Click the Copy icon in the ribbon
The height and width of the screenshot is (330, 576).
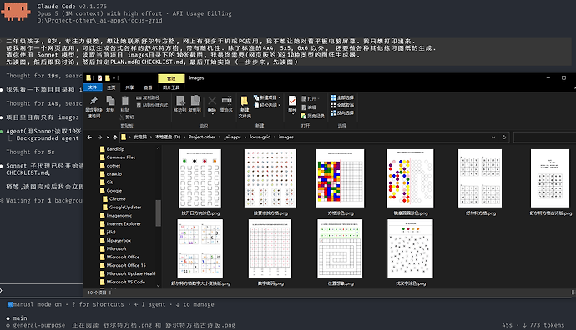pyautogui.click(x=110, y=101)
